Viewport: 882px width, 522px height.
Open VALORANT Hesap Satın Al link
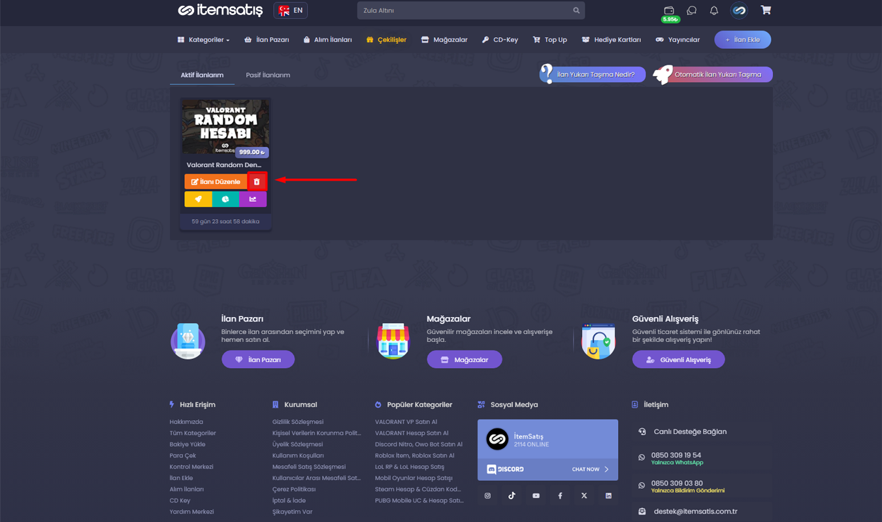412,433
